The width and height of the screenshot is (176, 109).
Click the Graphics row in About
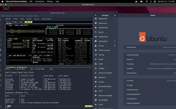coord(150,68)
